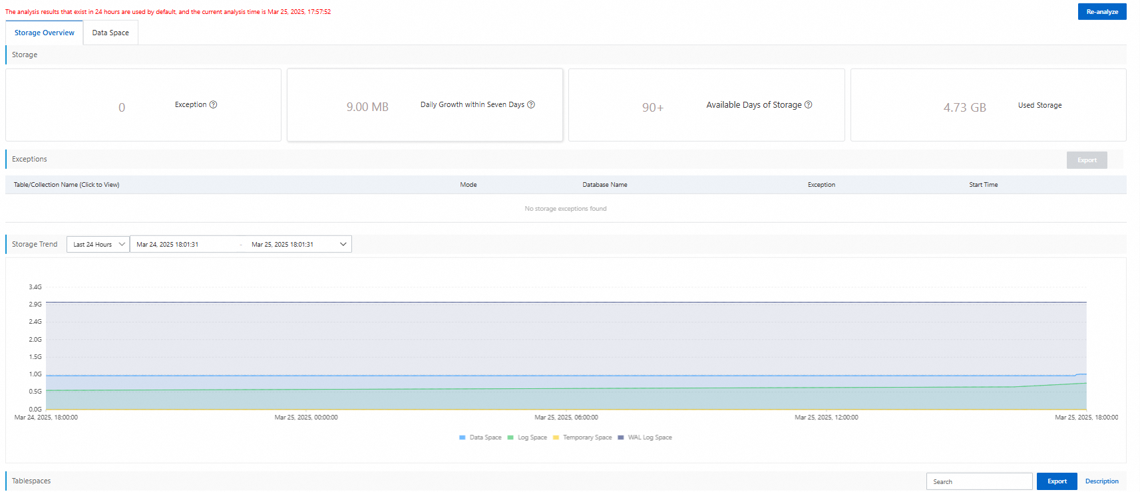Click the Exception column header
The width and height of the screenshot is (1140, 492).
tap(821, 185)
